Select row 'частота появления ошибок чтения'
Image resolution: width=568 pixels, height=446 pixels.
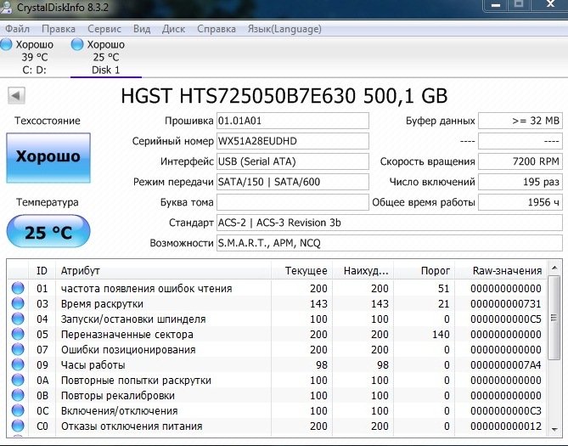[x=277, y=288]
